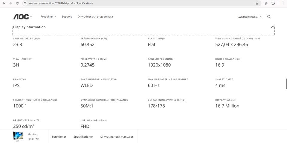Open the Support menu item
Viewport: 287px width, 143px height.
click(67, 17)
